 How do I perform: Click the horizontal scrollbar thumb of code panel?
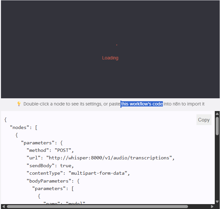pos(97,206)
